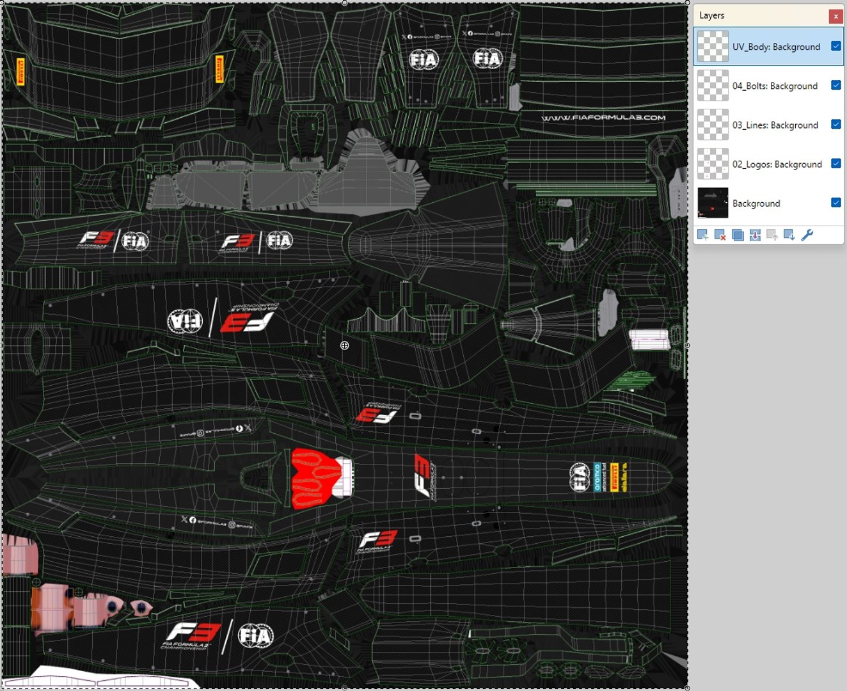
Task: Click the right-edge selection handle
Action: click(687, 345)
